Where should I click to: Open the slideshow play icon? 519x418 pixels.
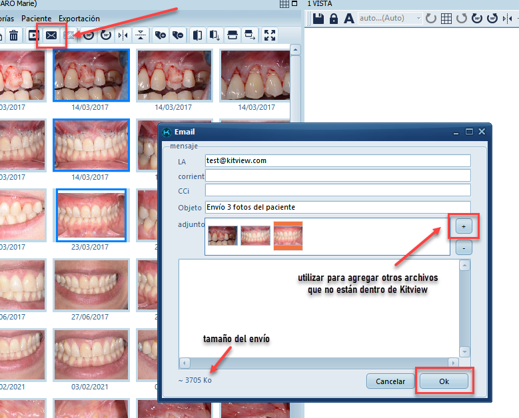(33, 35)
